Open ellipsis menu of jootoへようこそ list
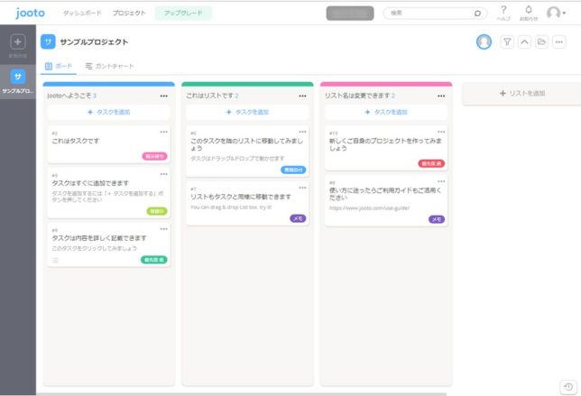Screen dimensions: 581x396 click(164, 96)
